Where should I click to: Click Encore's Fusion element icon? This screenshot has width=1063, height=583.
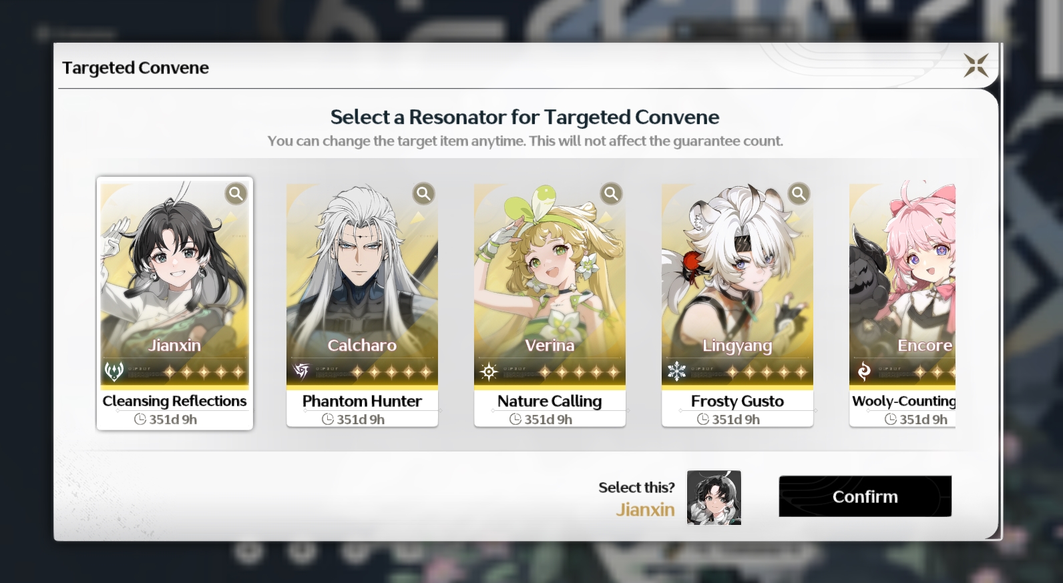[x=864, y=371]
